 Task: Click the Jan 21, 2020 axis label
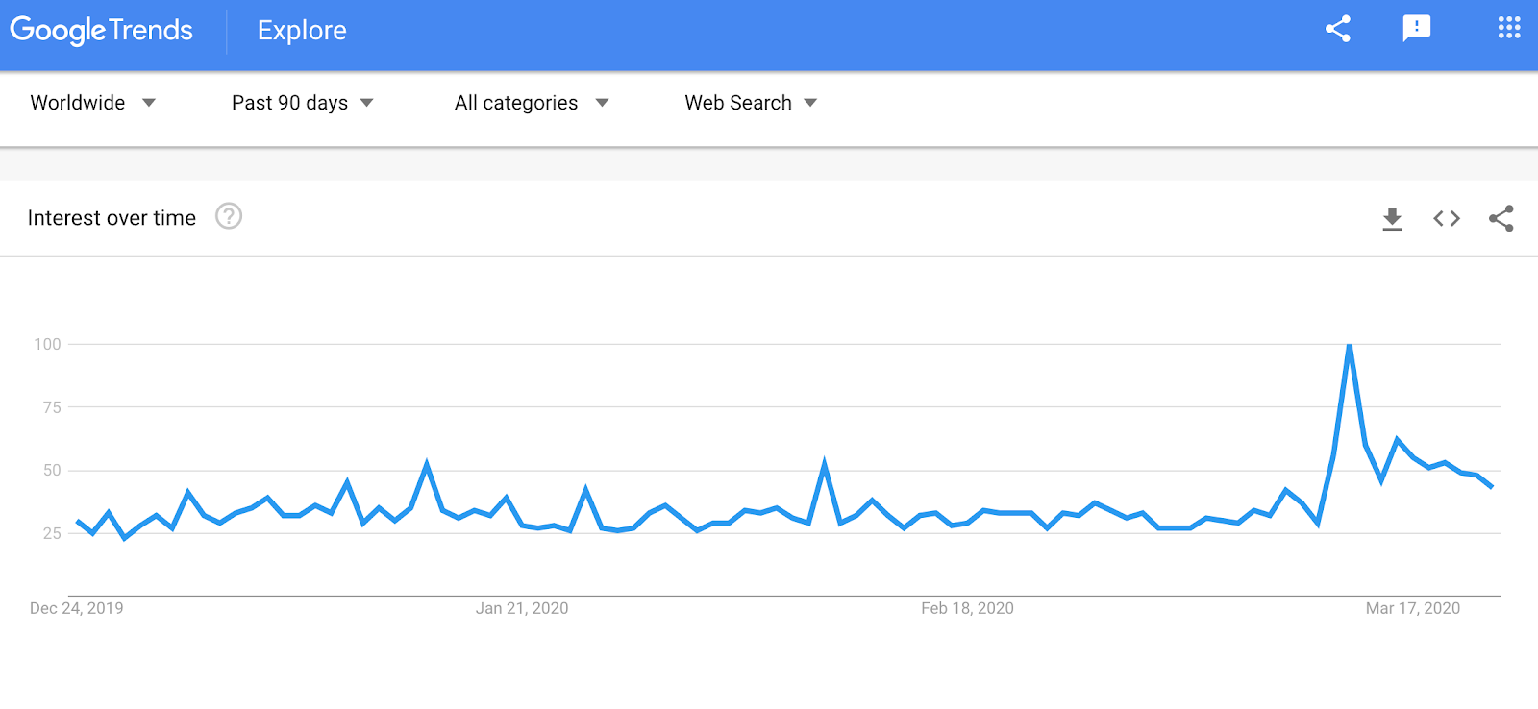click(522, 608)
